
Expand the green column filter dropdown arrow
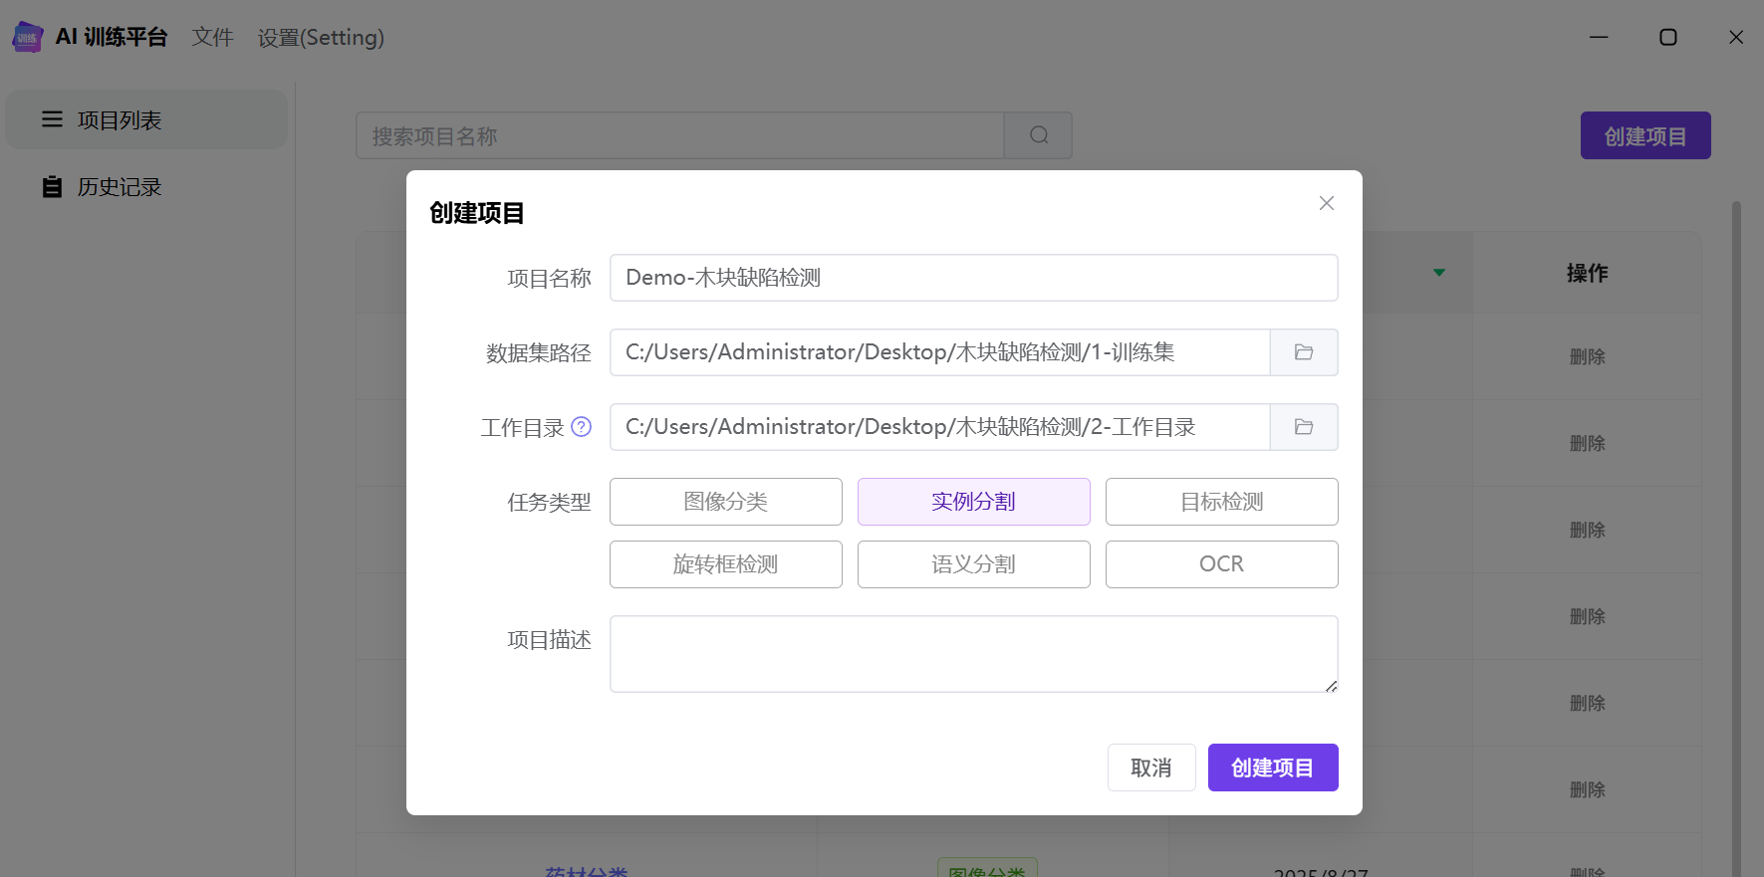pos(1438,273)
